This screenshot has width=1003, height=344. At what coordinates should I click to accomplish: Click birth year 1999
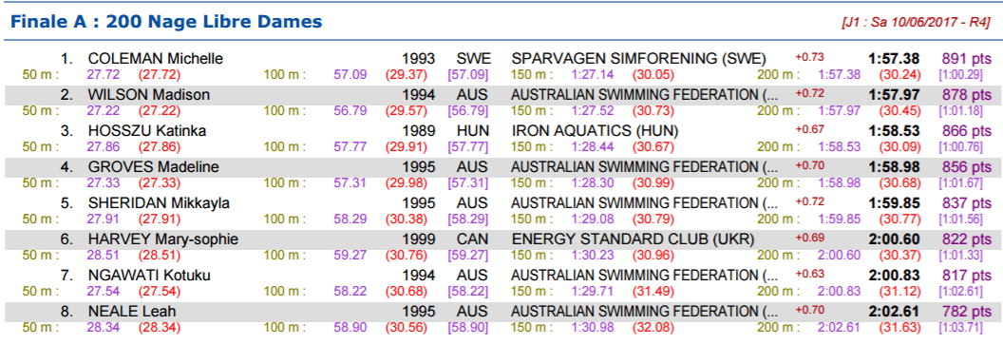point(419,239)
